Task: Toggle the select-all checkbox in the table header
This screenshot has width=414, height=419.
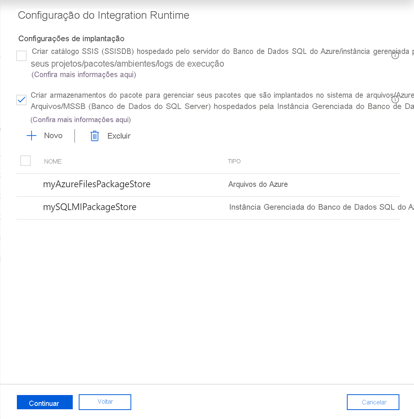Action: 25,160
